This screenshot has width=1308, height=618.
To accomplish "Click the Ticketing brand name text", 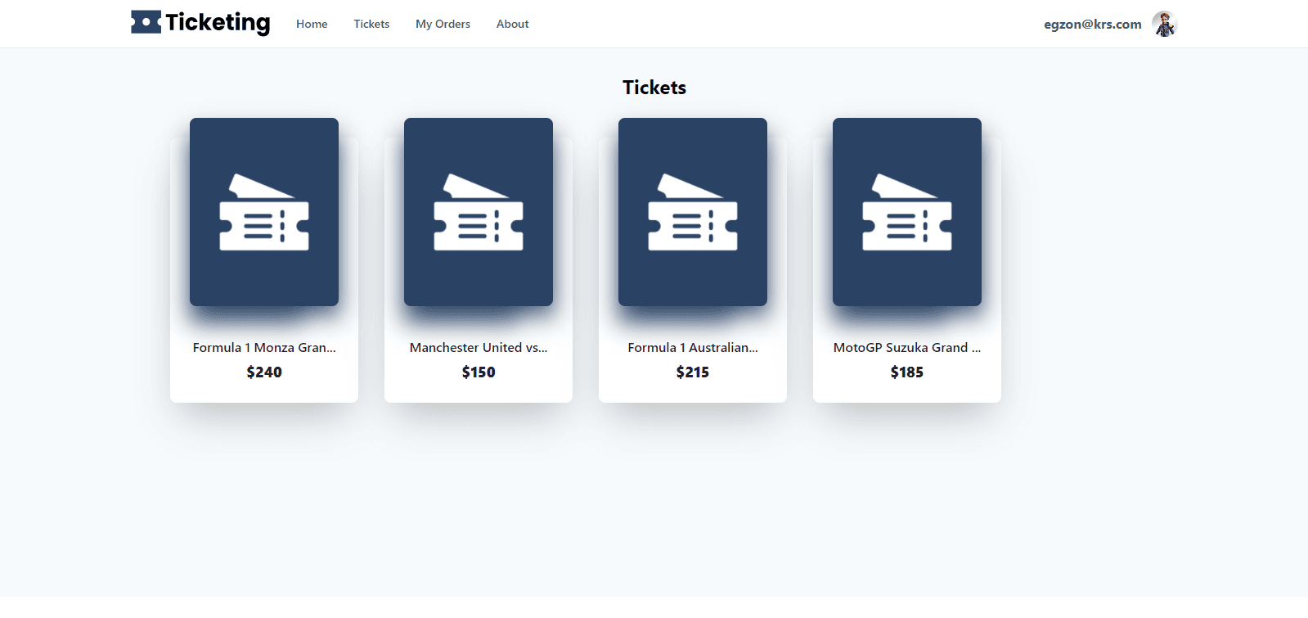I will (218, 23).
